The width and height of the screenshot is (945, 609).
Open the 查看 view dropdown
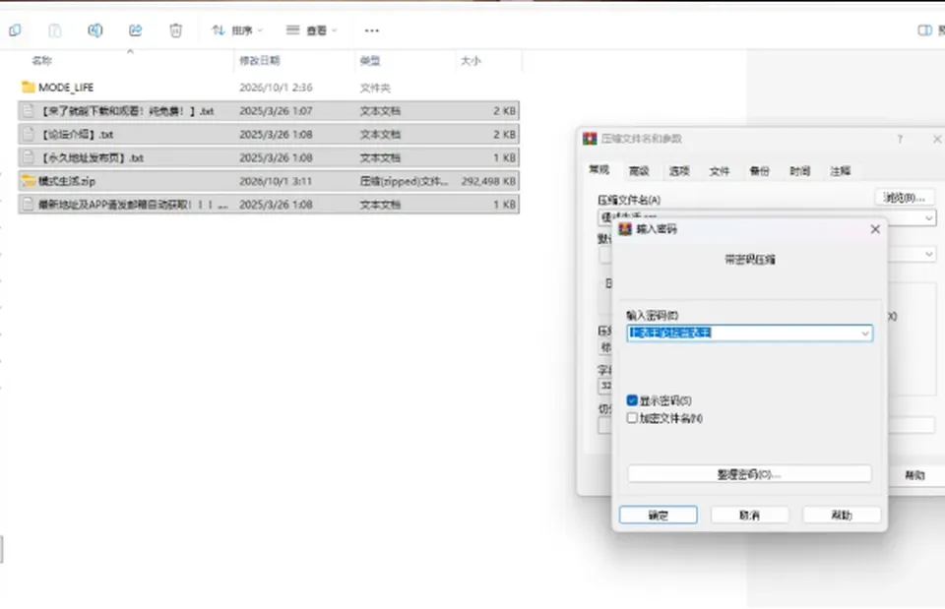point(311,30)
